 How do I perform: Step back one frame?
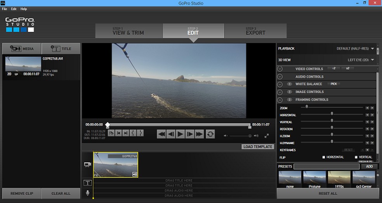coord(171,134)
